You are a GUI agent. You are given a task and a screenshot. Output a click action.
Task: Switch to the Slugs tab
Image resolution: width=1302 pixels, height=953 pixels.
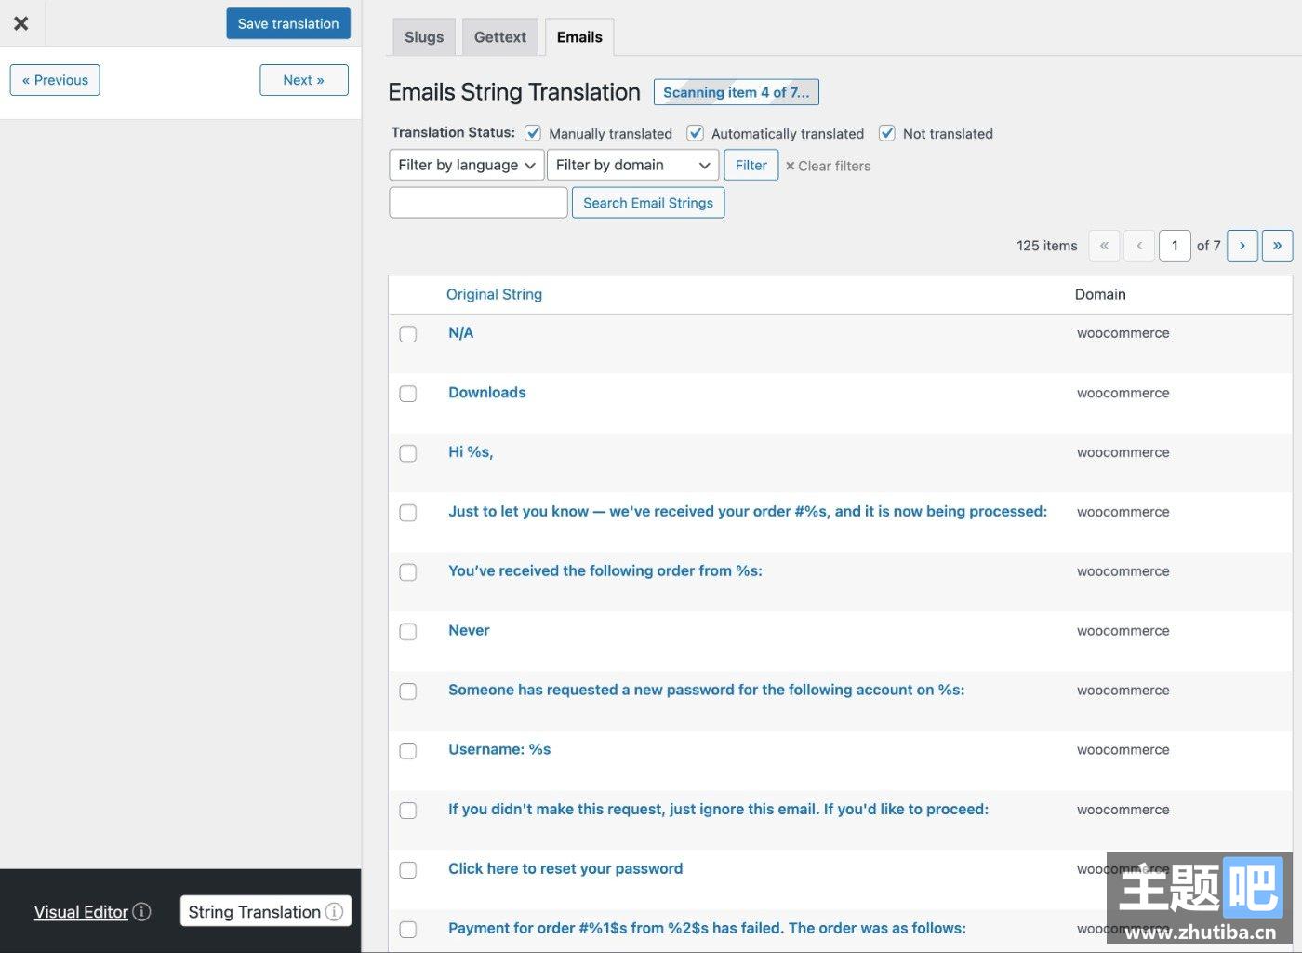(x=424, y=37)
